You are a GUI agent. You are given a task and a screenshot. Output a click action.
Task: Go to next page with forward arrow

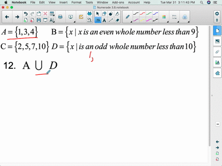coord(17,17)
